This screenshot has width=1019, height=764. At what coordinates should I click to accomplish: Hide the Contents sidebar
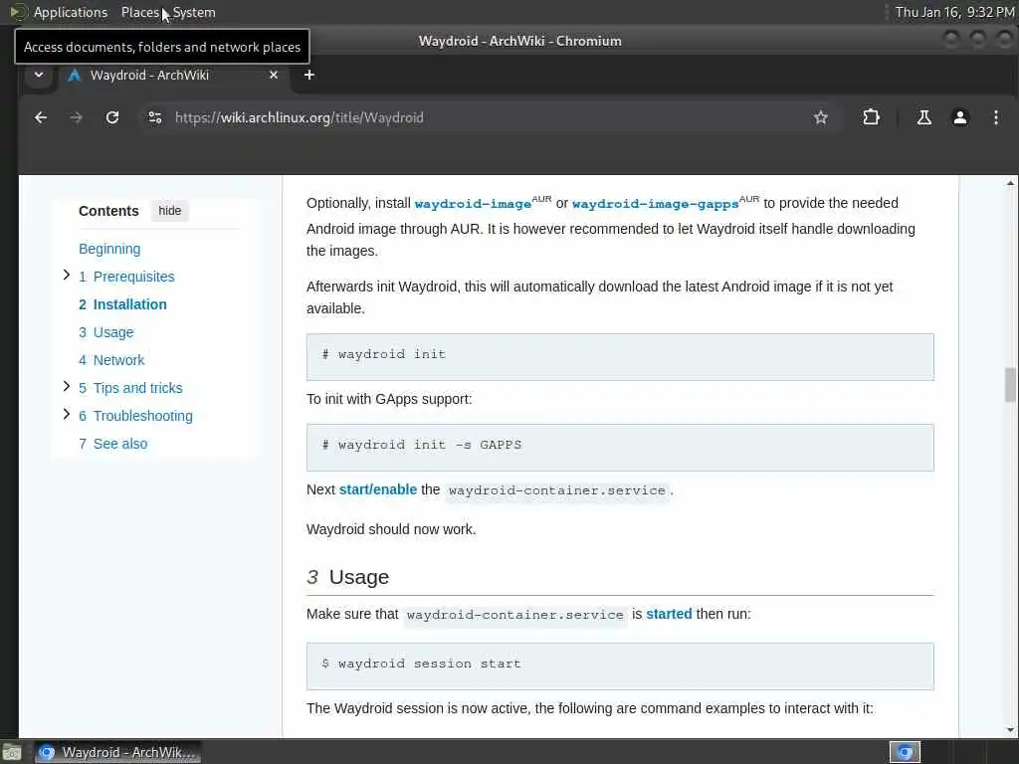tap(169, 211)
